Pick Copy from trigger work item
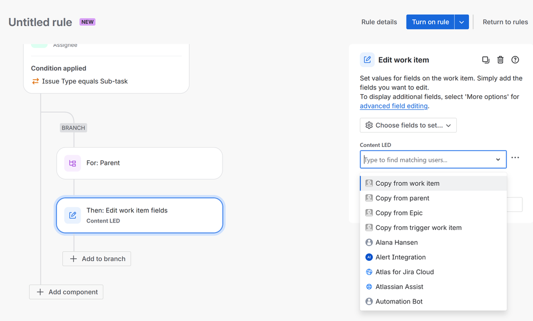This screenshot has height=321, width=533. pyautogui.click(x=433, y=228)
